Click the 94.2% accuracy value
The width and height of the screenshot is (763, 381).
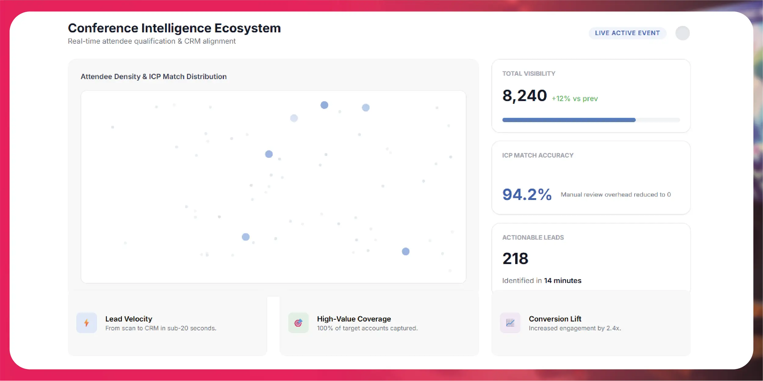[527, 194]
